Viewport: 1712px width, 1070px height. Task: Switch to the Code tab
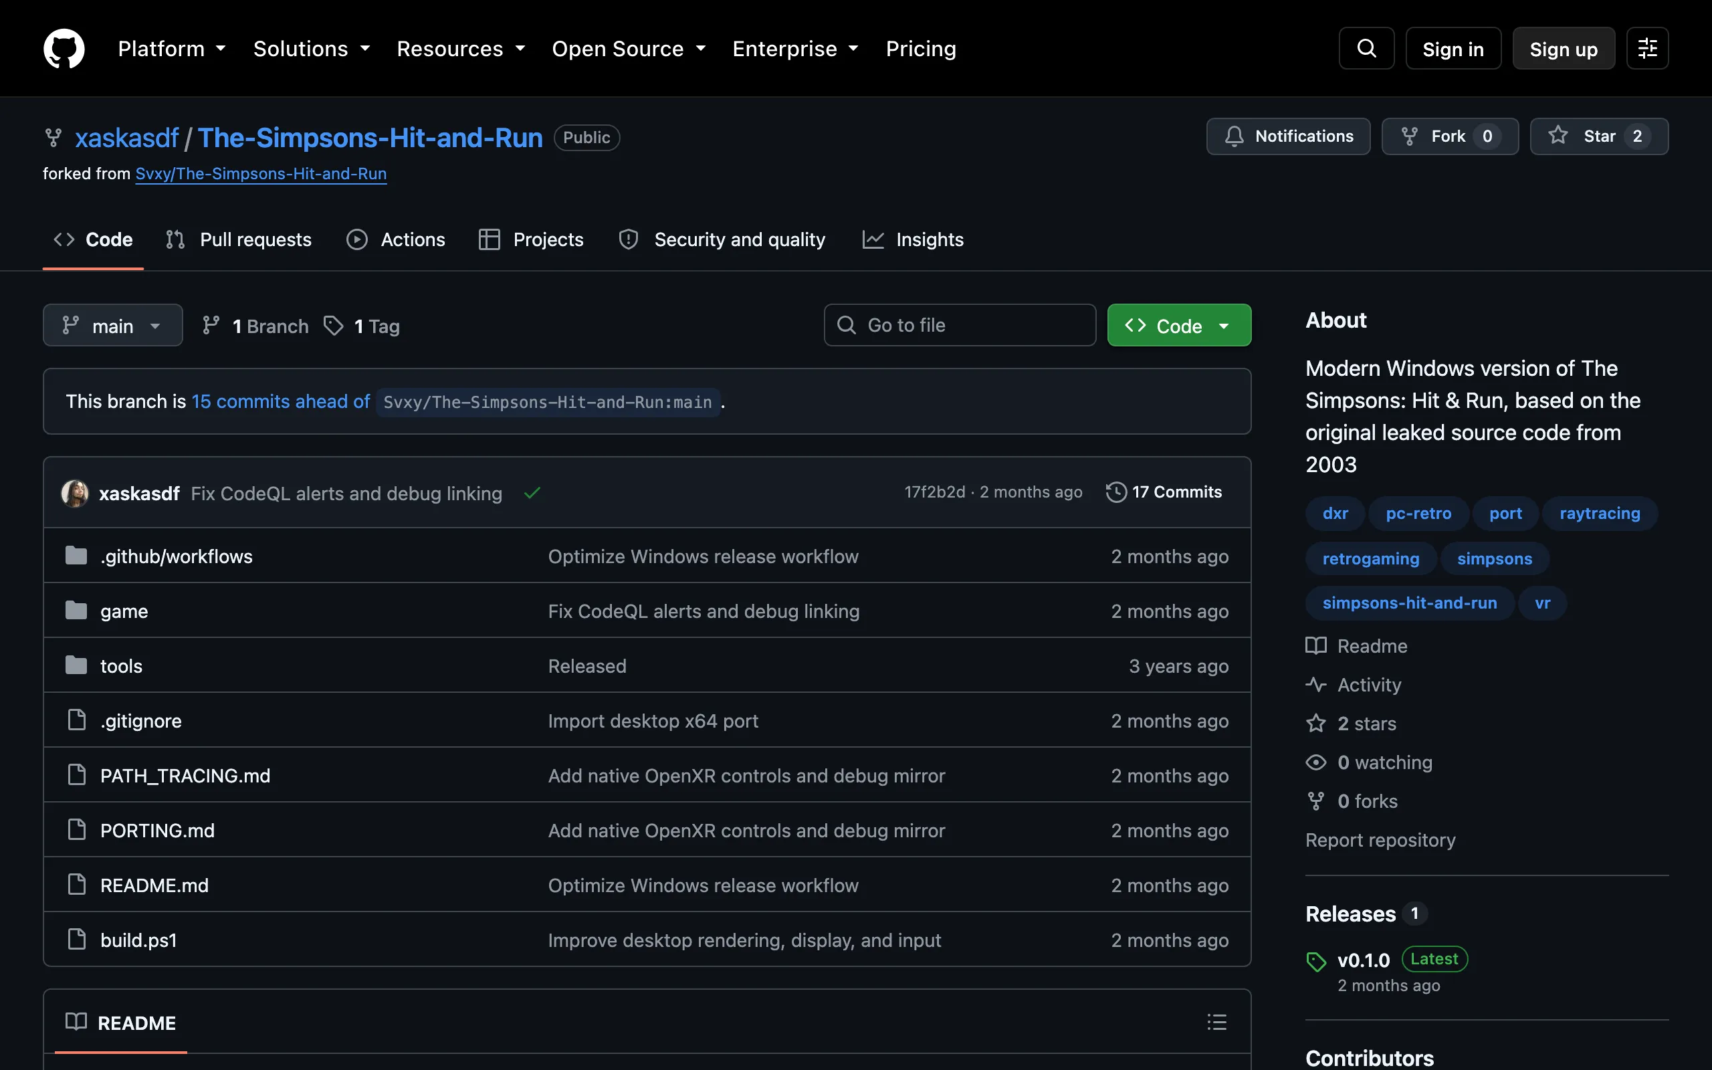pos(94,239)
